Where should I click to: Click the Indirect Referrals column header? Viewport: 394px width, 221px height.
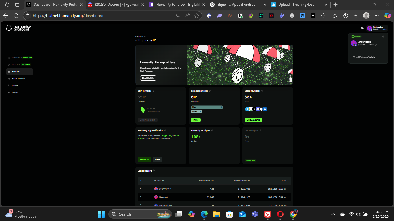coord(242,181)
